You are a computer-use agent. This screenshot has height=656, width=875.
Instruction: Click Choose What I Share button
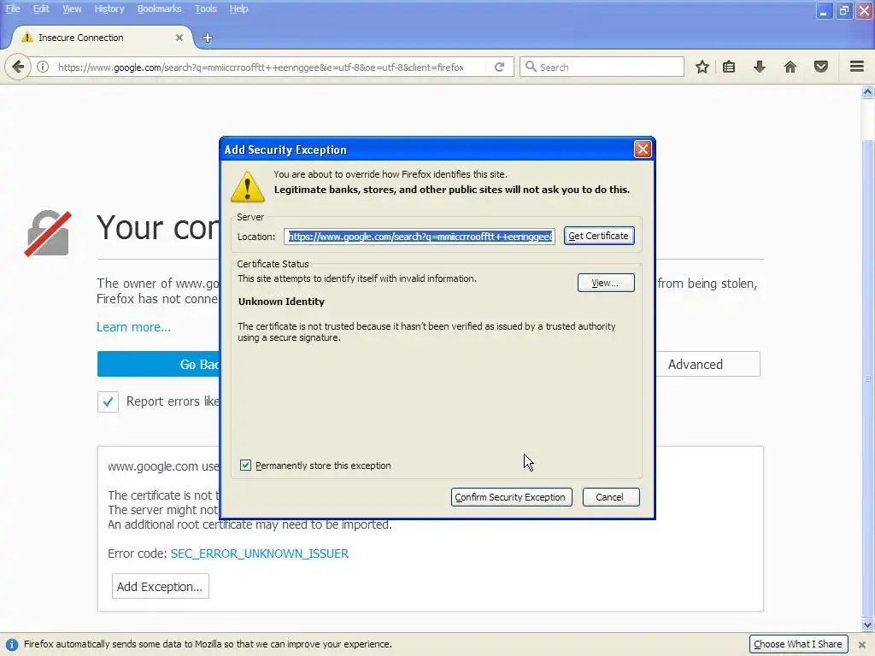point(798,644)
